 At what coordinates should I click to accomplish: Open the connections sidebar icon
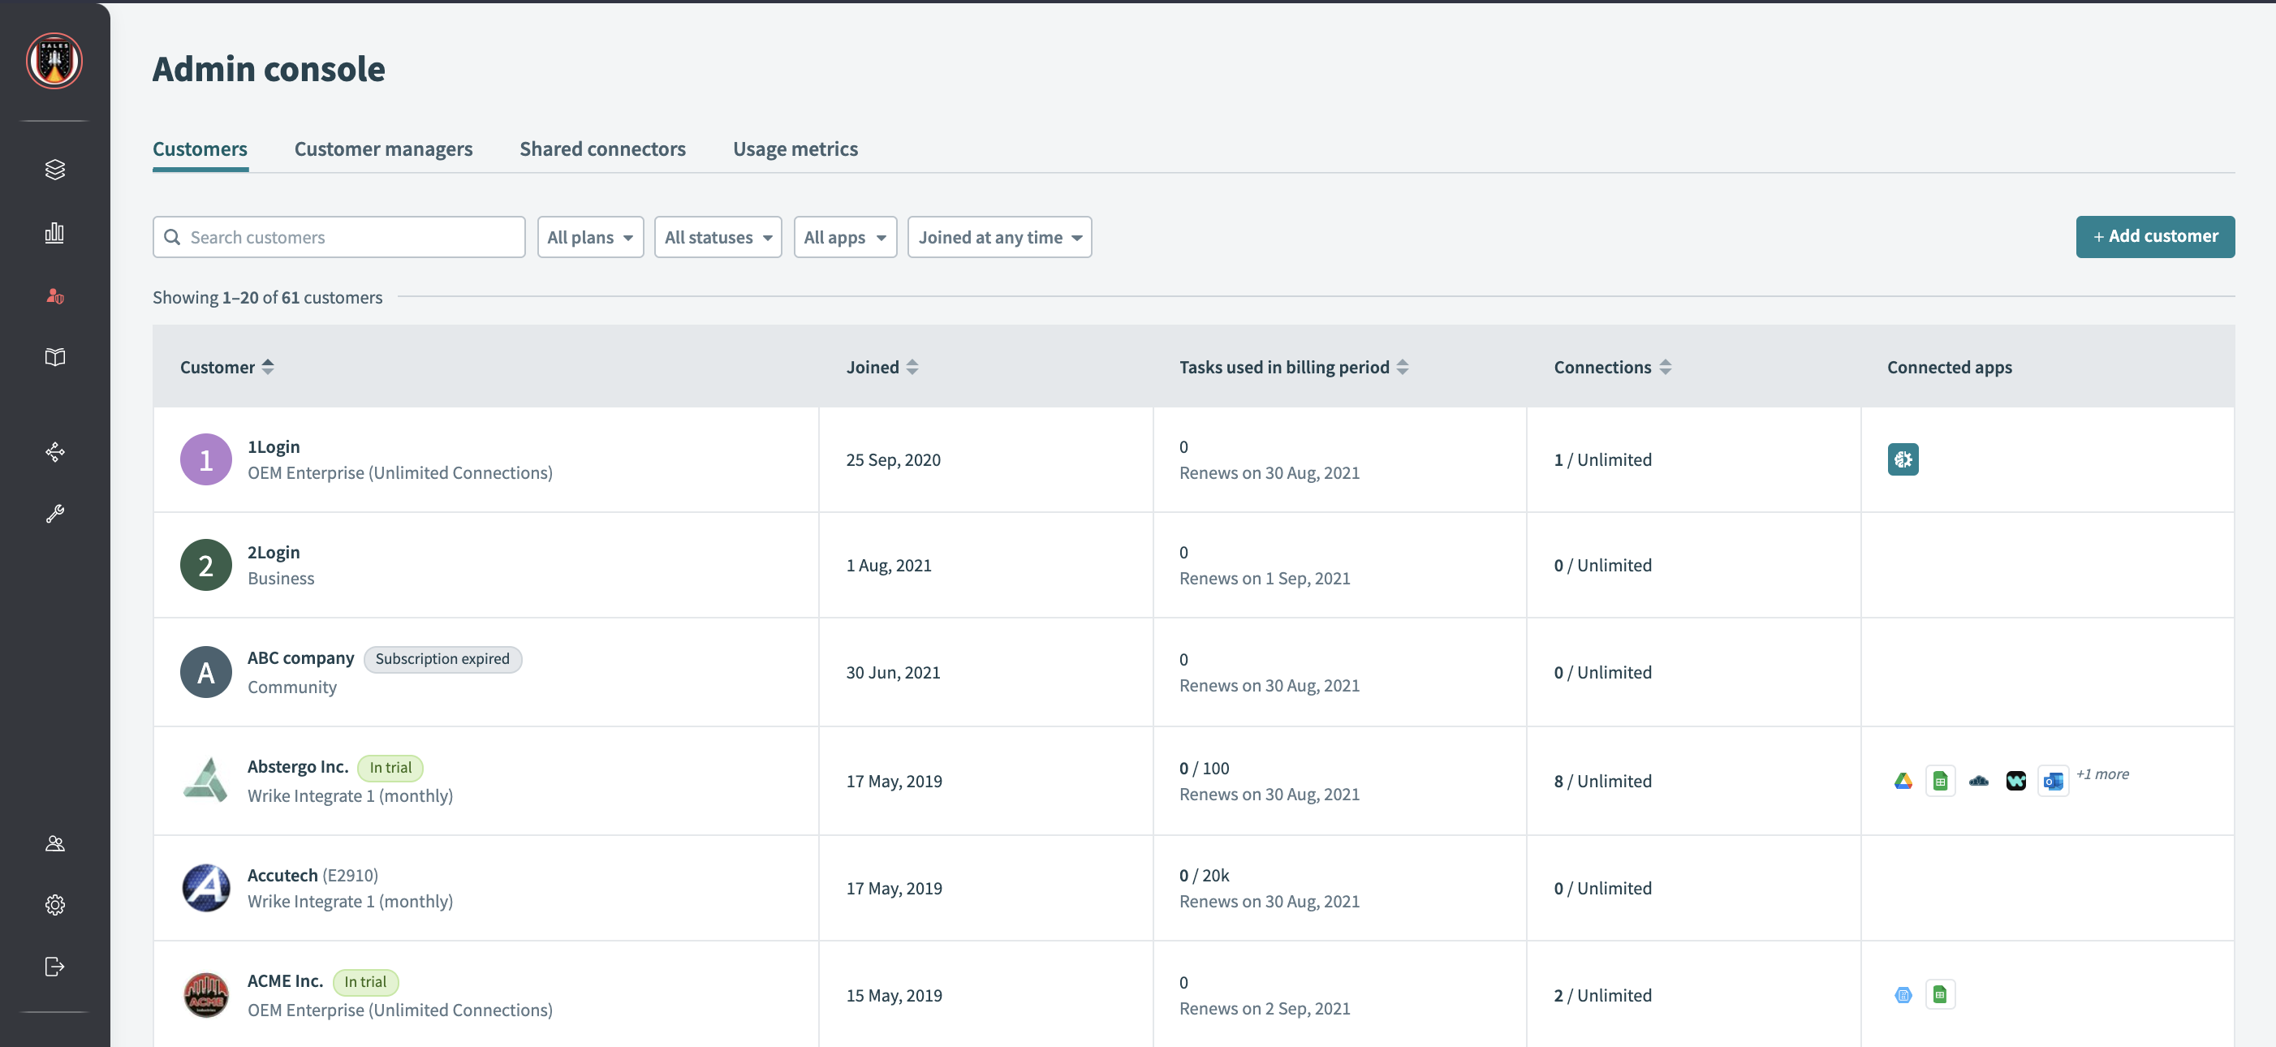(x=54, y=451)
